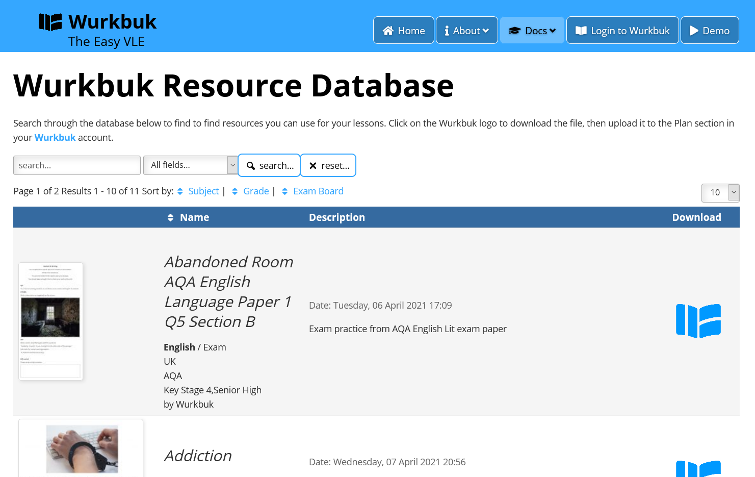
Task: Download Abandoned Room via the Wurkbuk book icon
Action: click(x=698, y=320)
